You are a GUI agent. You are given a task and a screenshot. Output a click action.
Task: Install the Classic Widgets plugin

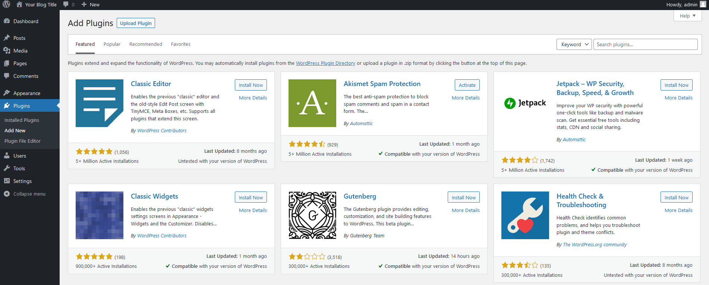tap(251, 197)
